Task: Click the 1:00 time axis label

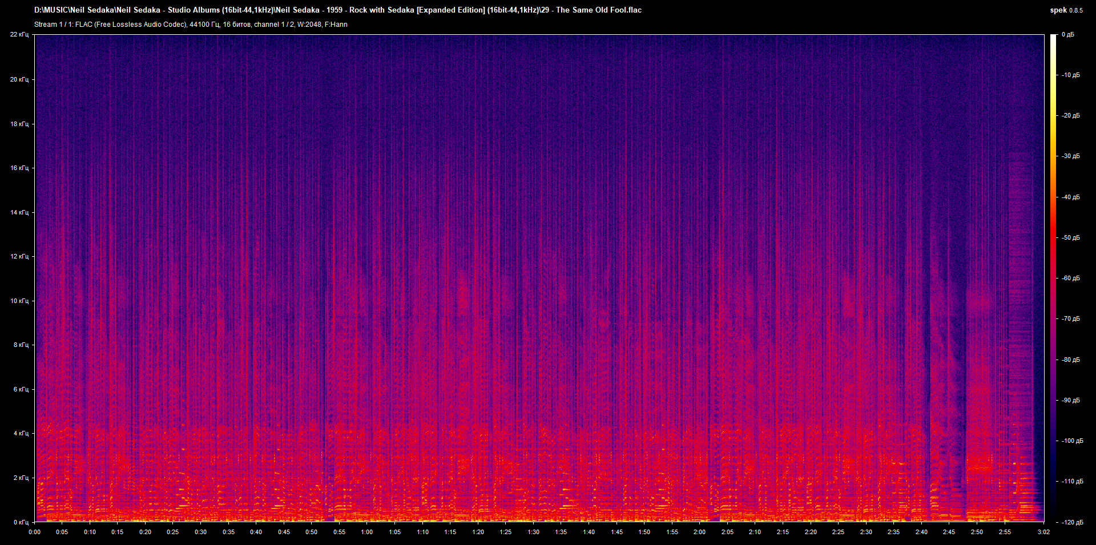Action: [367, 532]
